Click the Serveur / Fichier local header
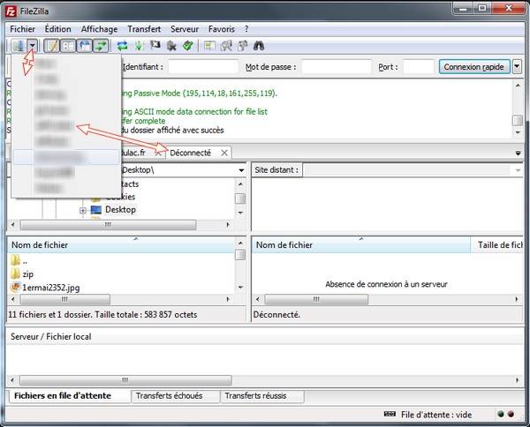 (50, 336)
